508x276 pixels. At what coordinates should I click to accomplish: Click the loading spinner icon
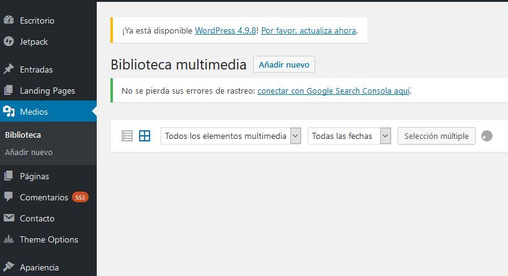pos(487,136)
